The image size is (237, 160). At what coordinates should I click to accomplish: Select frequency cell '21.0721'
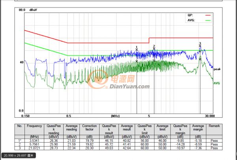[x=35, y=148]
